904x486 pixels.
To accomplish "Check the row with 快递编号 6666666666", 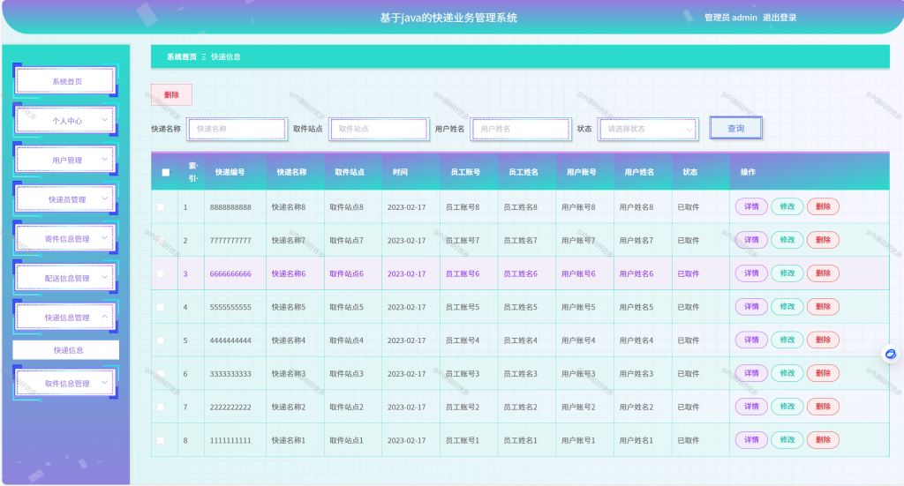I will tap(161, 273).
